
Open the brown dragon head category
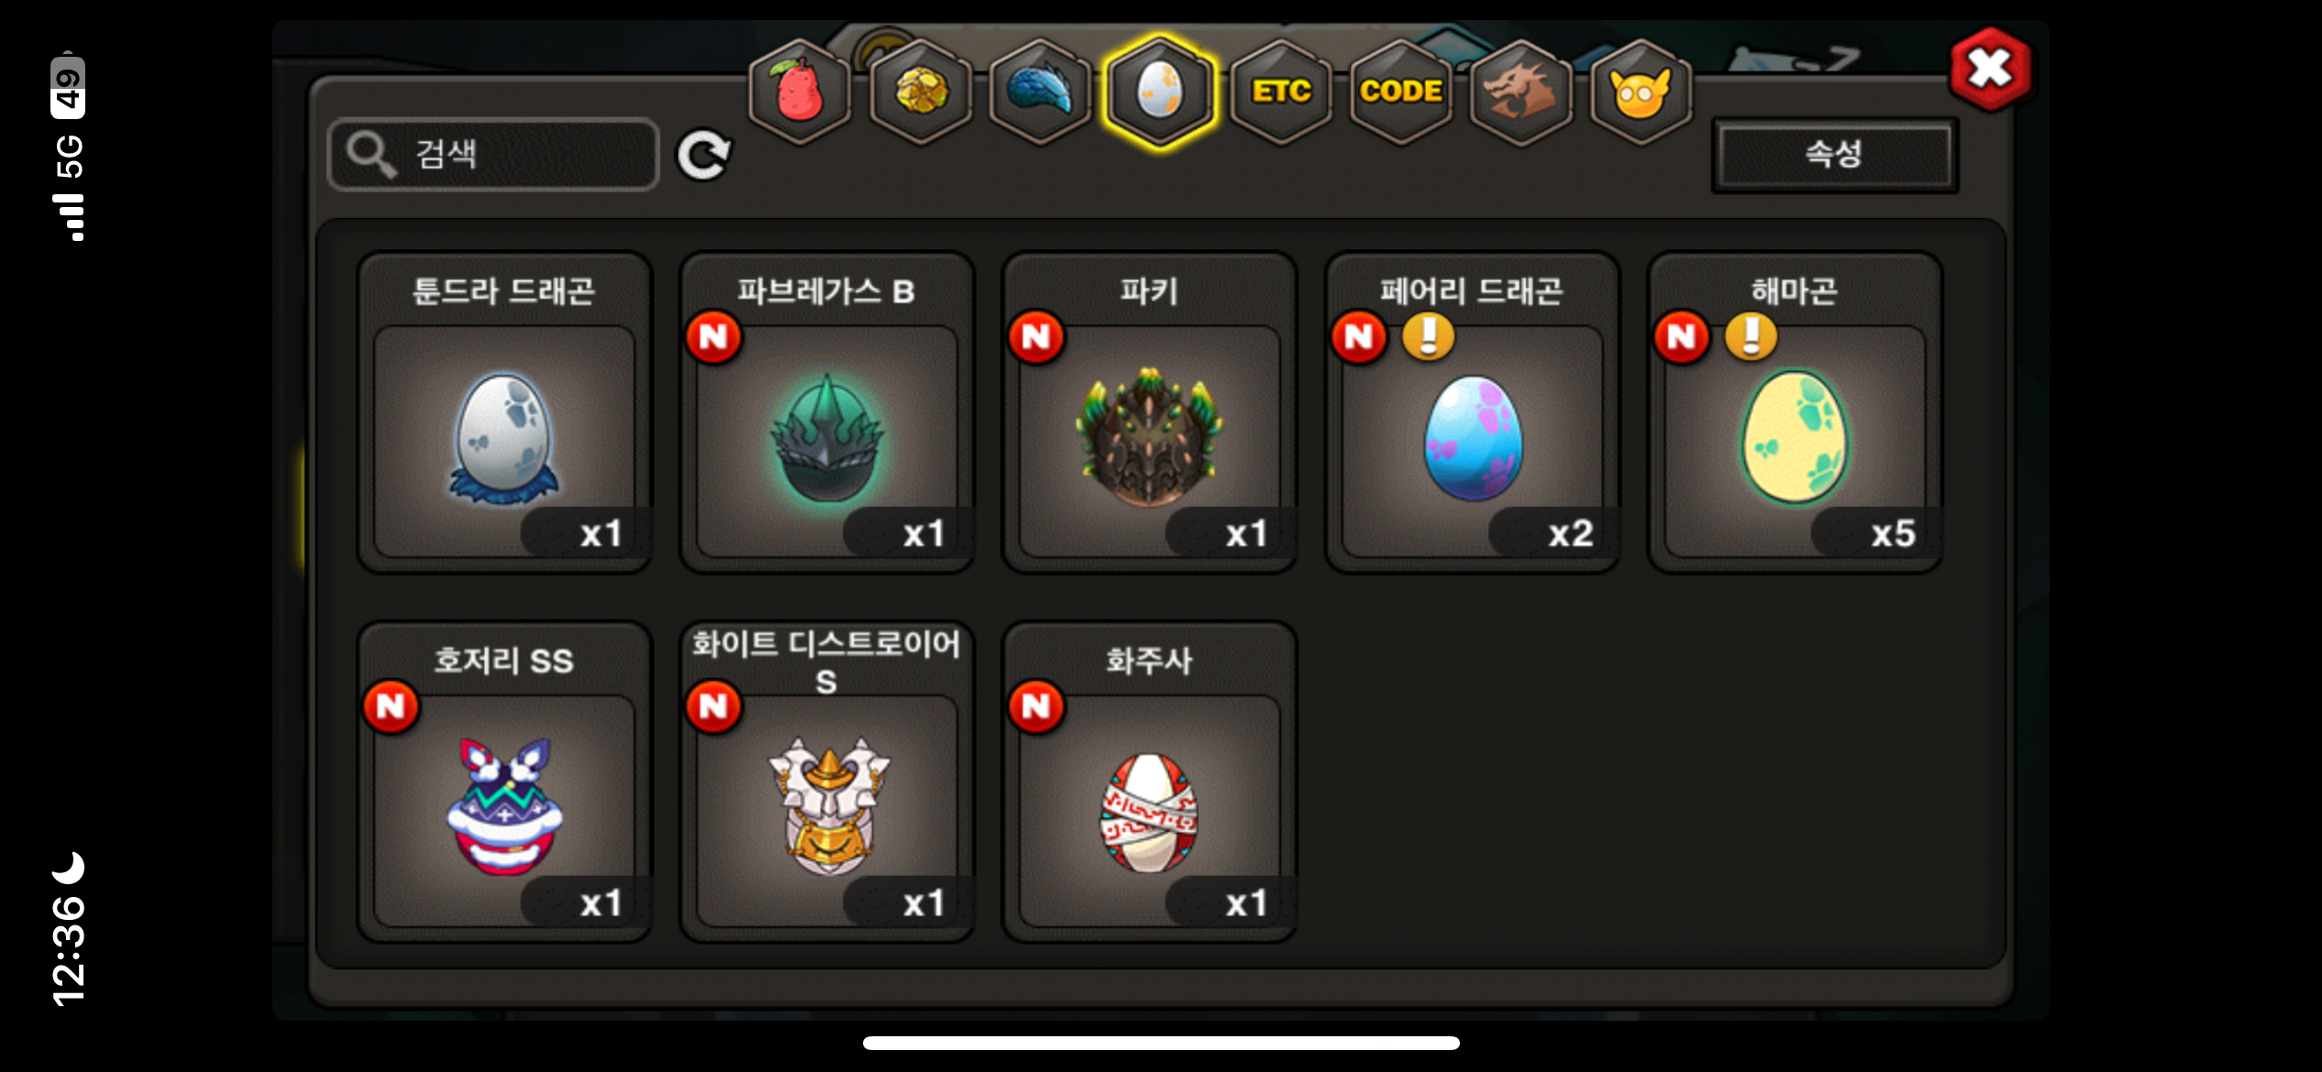[1520, 91]
